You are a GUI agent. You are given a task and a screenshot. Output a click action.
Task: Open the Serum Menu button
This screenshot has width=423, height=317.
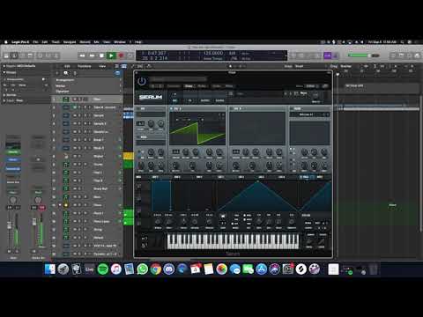tap(303, 93)
